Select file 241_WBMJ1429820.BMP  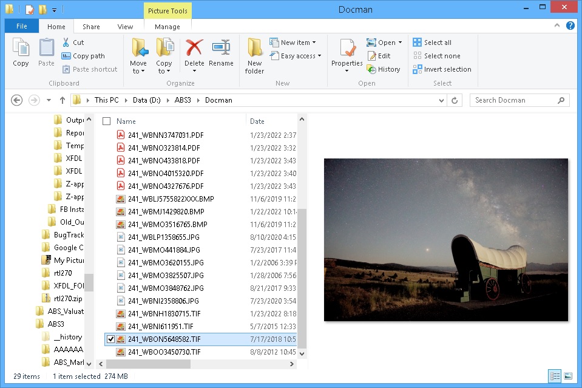point(166,212)
